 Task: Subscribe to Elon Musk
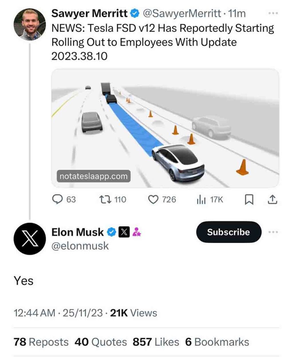(x=228, y=232)
